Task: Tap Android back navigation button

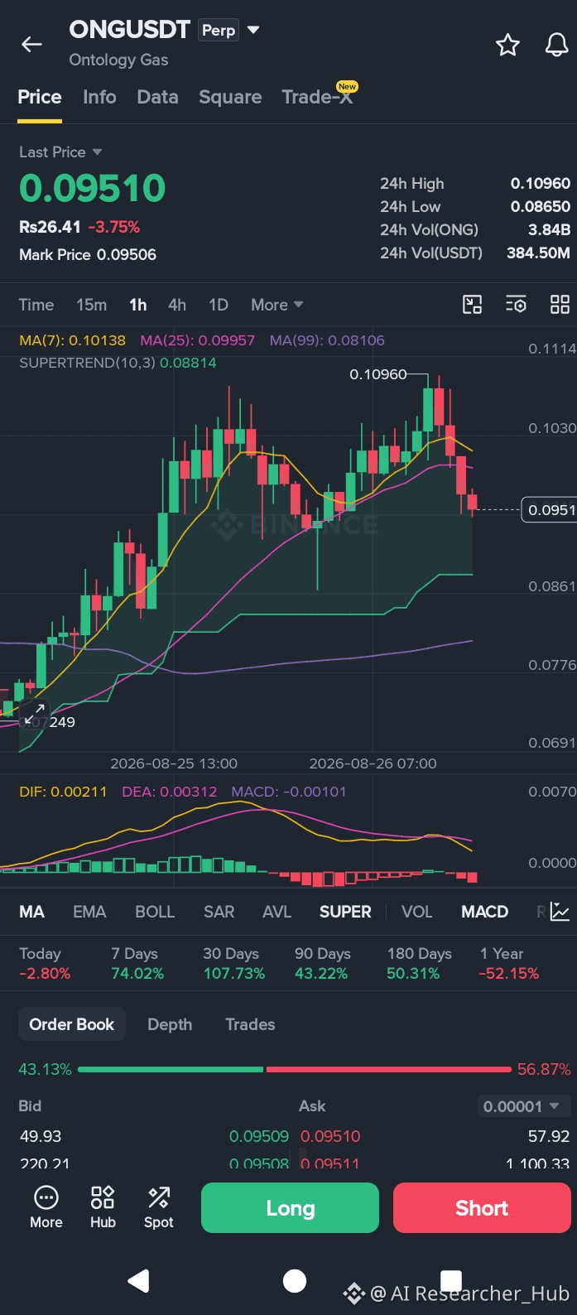Action: (138, 1281)
